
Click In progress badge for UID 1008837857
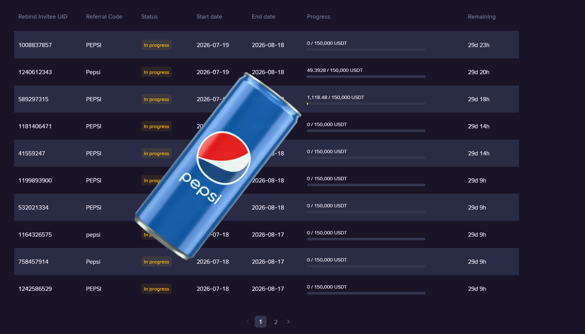pos(156,45)
